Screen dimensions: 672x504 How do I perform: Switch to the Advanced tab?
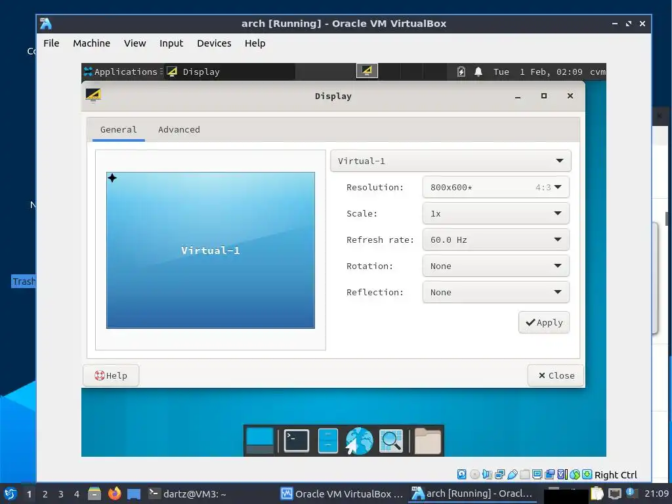[x=178, y=130]
